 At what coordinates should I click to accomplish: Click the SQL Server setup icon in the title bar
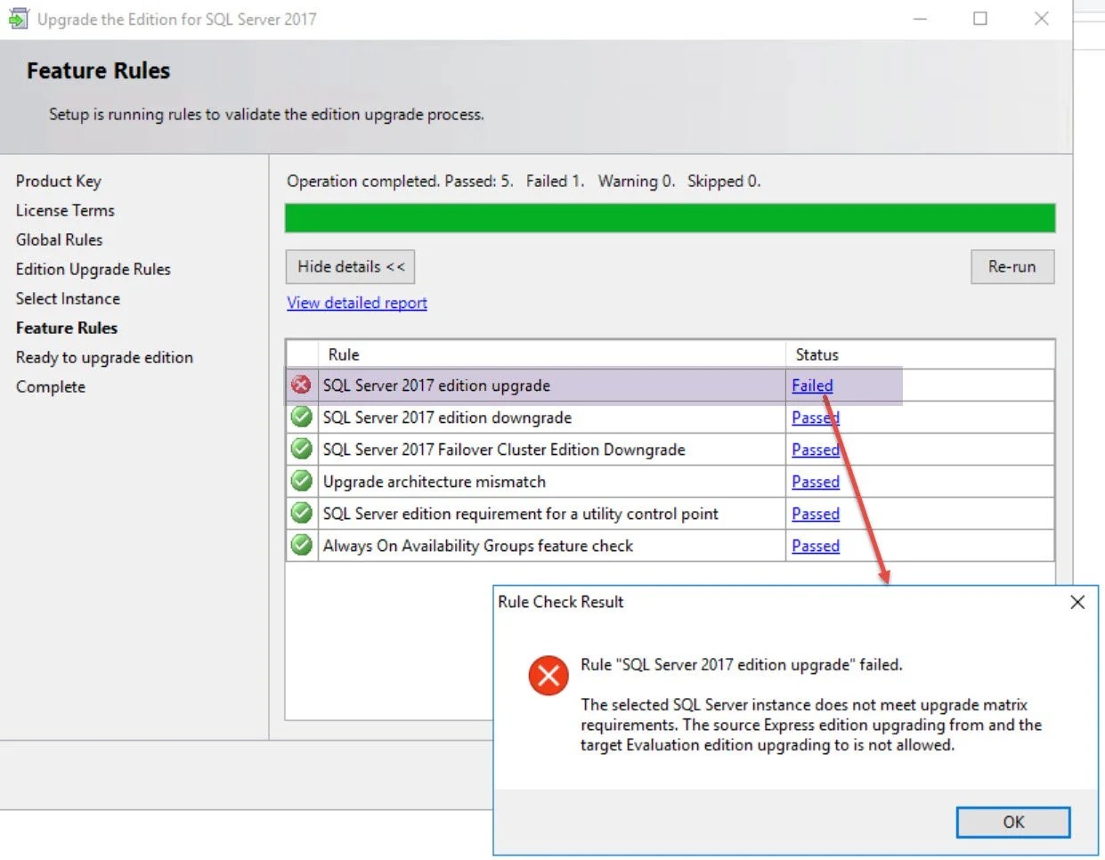(x=19, y=18)
